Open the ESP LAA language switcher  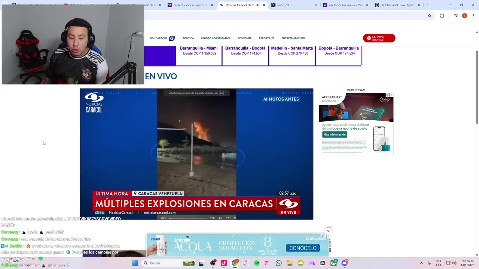click(439, 263)
